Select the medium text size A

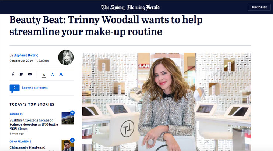point(52,75)
